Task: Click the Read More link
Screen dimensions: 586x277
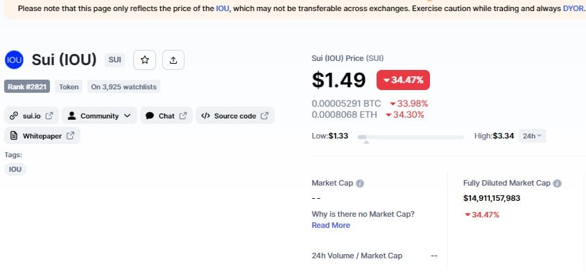Action: coord(331,225)
